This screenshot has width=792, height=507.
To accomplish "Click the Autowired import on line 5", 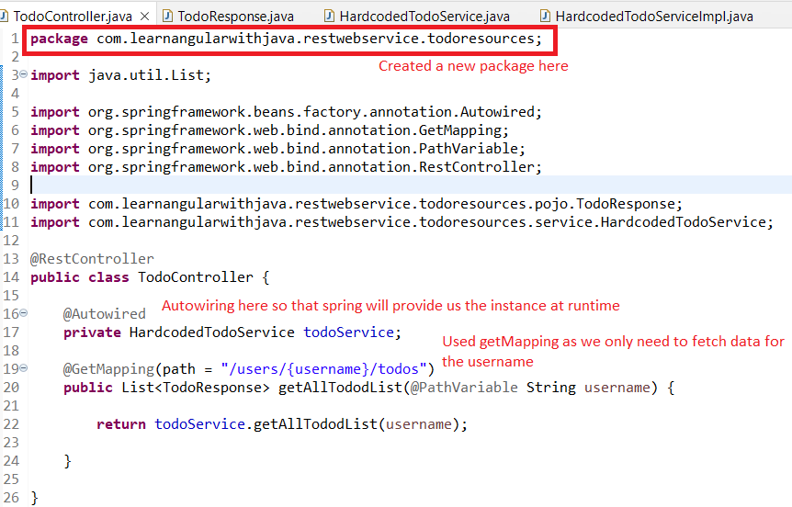I will (286, 112).
